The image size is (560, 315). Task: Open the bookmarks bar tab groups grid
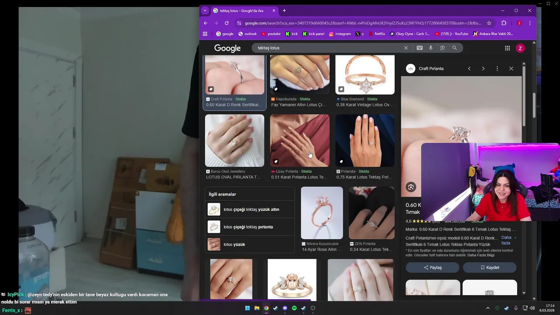coord(205,34)
